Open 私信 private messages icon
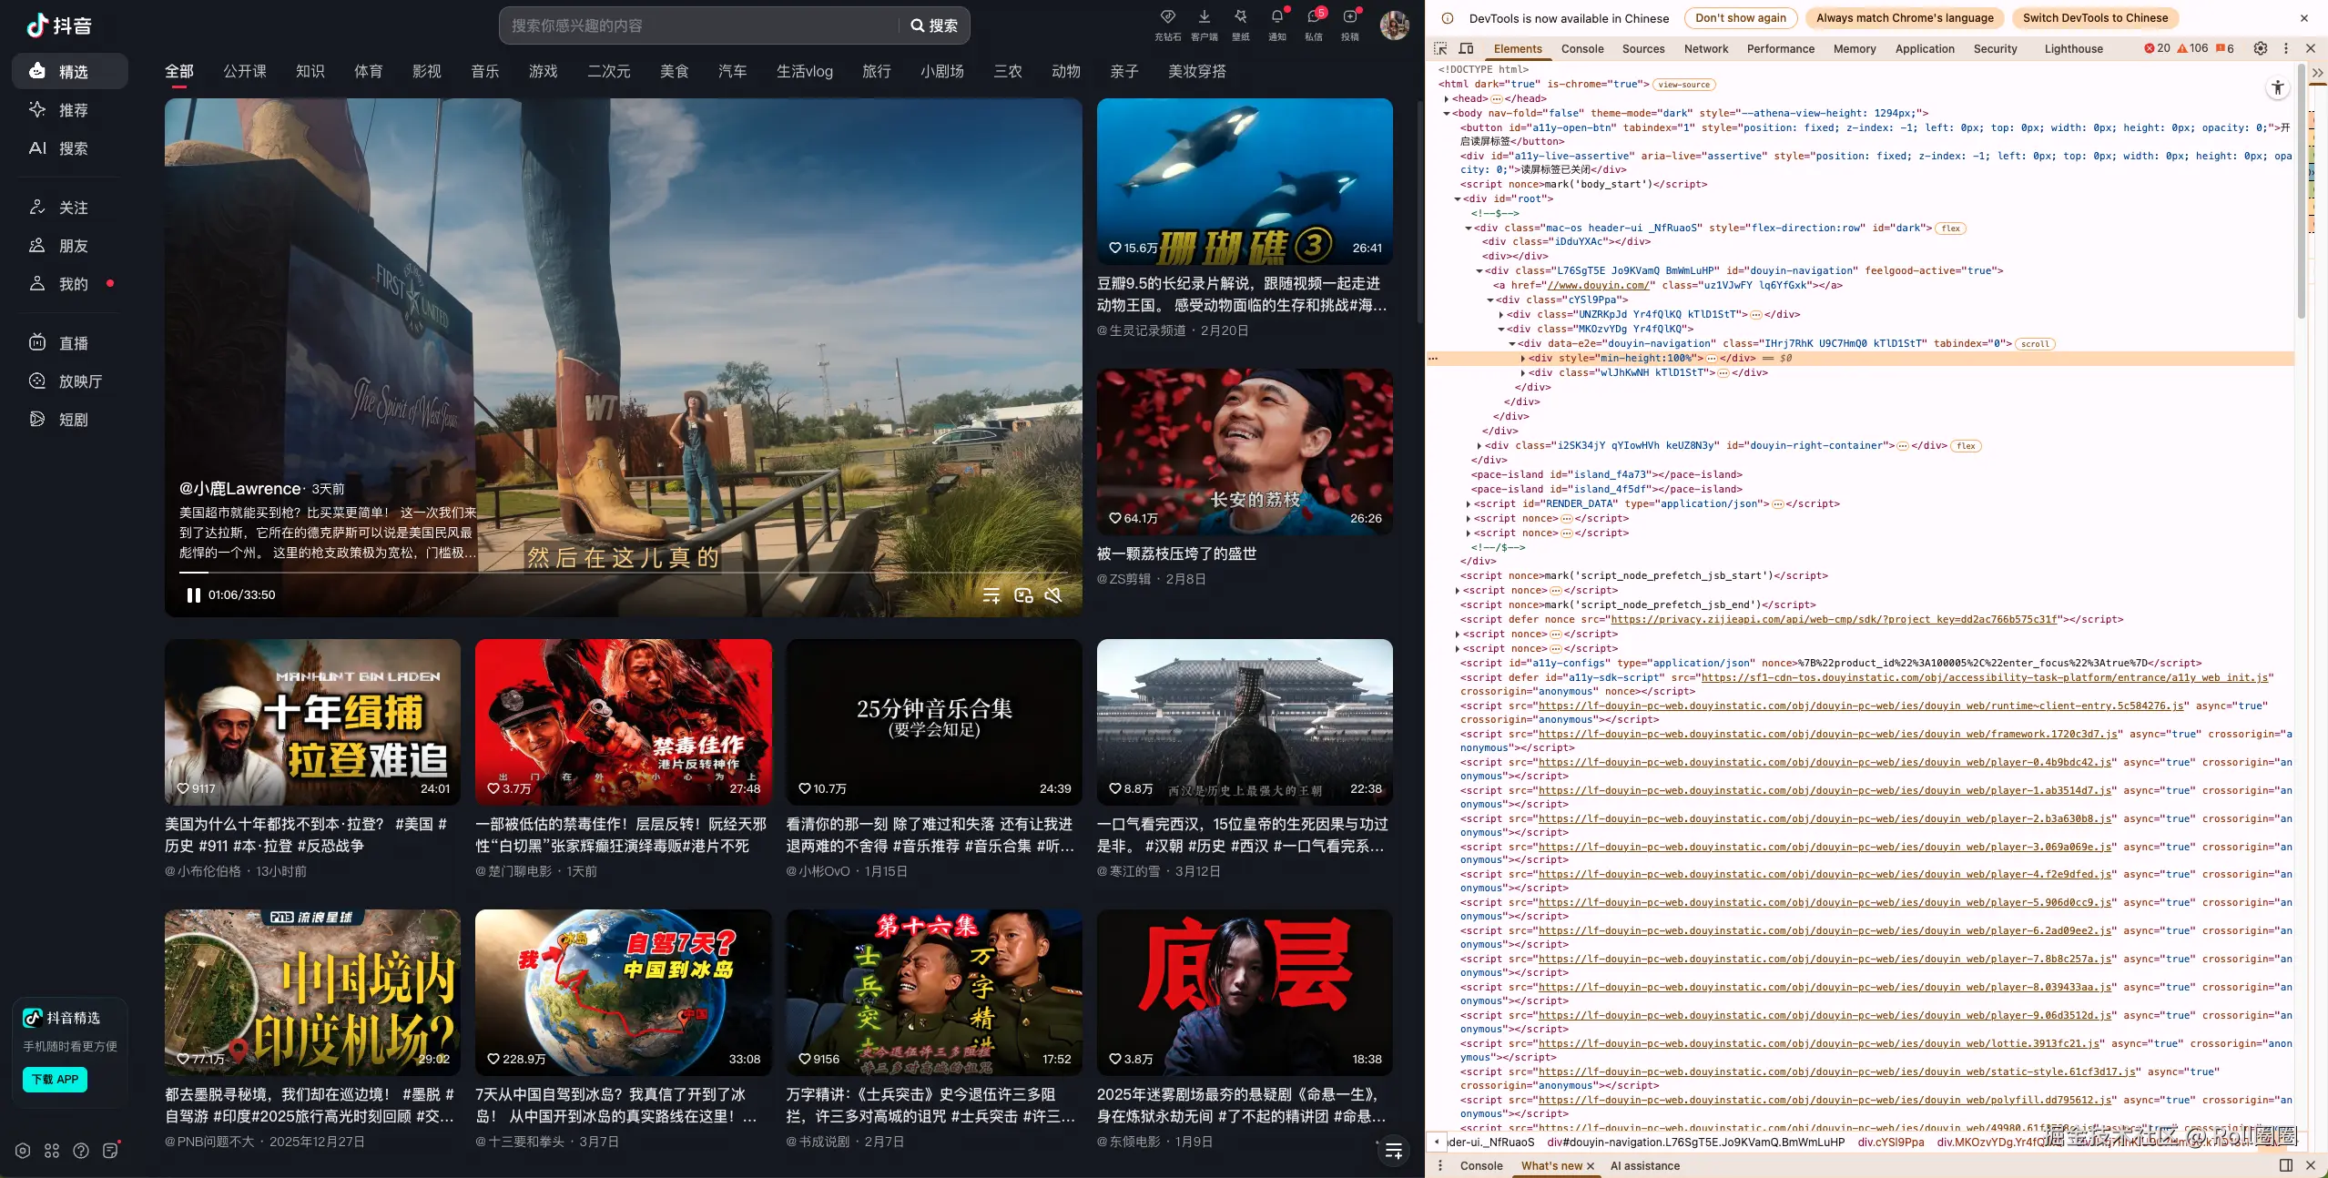The image size is (2328, 1178). [x=1313, y=17]
